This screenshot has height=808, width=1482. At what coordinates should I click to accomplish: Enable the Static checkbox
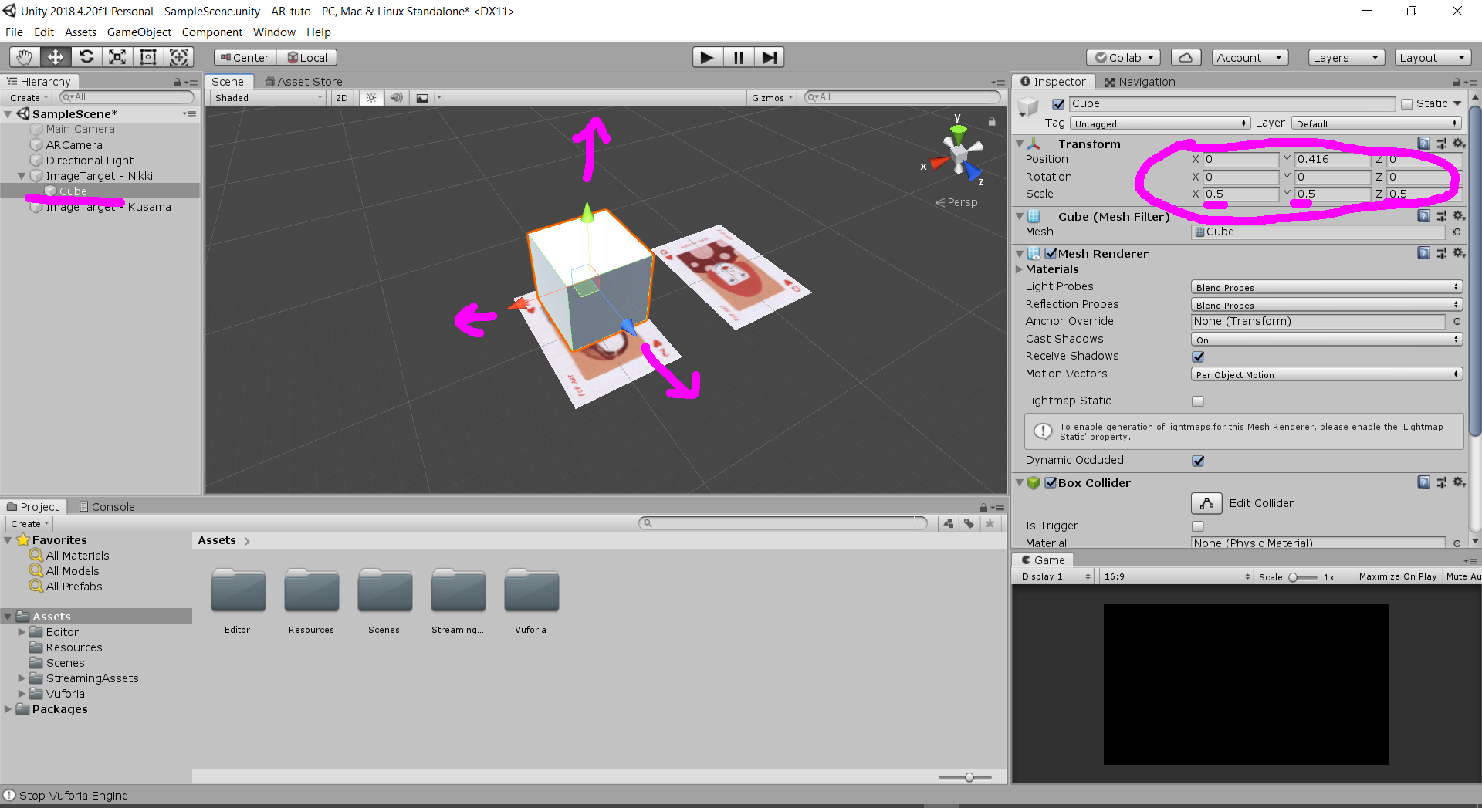(1407, 104)
